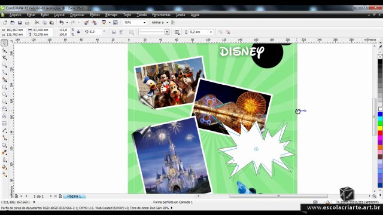
Task: Go to next page arrow in navigator
Action: pyautogui.click(x=51, y=196)
